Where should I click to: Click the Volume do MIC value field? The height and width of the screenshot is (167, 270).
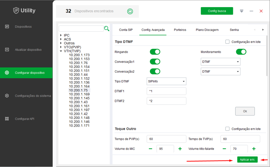click(165, 149)
